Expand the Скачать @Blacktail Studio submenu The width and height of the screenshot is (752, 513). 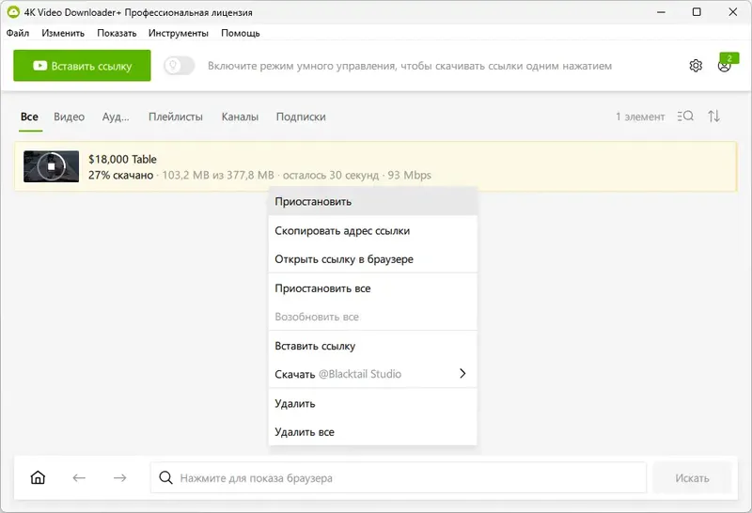(x=371, y=374)
